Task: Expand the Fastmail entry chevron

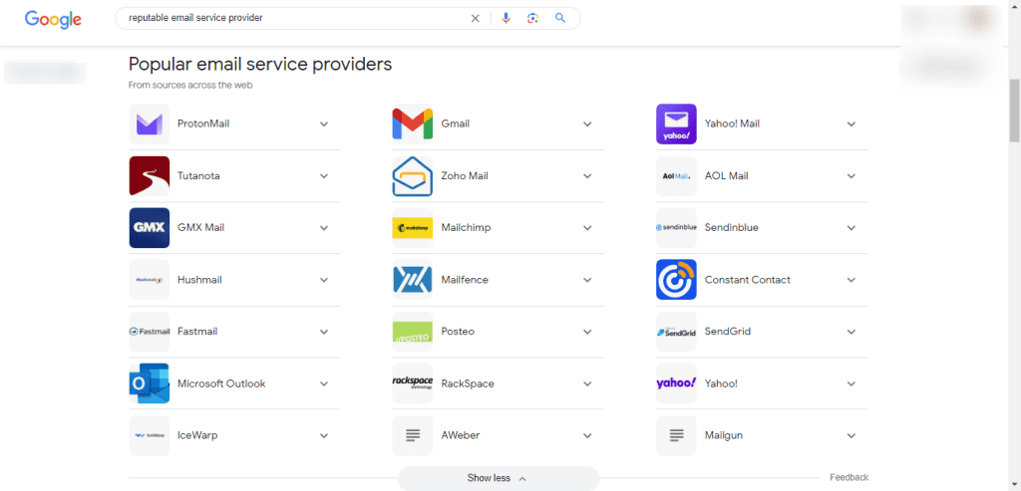Action: pos(324,333)
